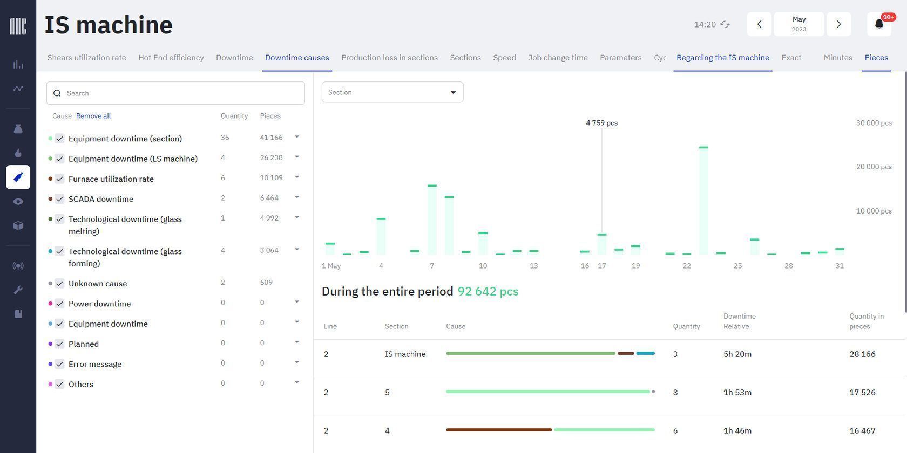
Task: Uncheck Equipment downtime (section) cause
Action: (59, 139)
